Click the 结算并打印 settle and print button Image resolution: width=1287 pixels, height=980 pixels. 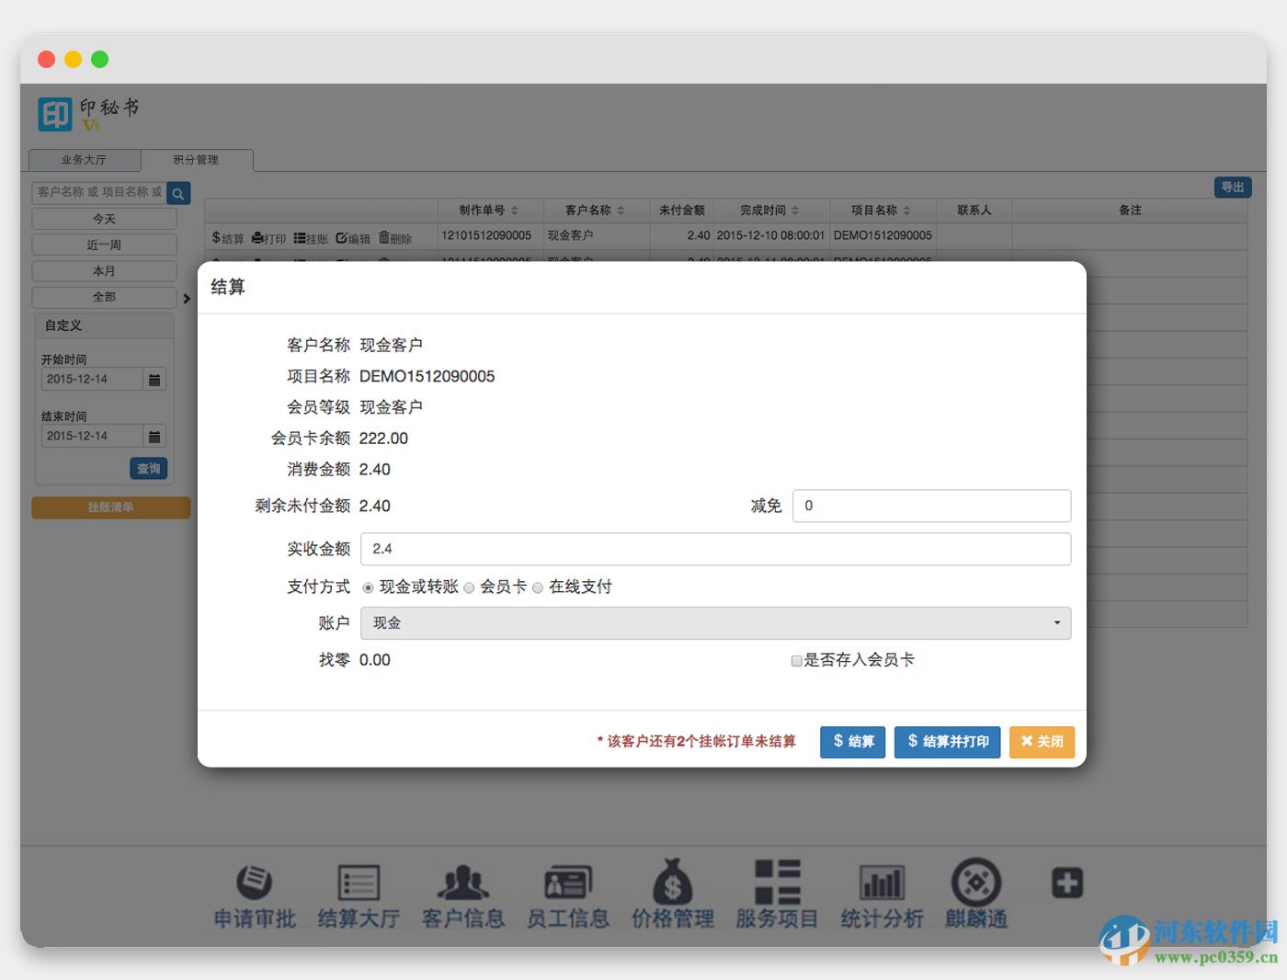coord(947,742)
